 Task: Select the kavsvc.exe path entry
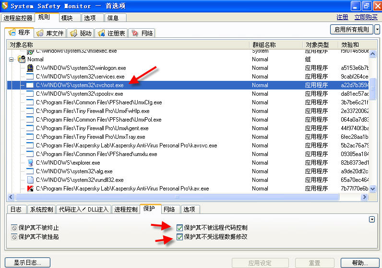click(126, 145)
